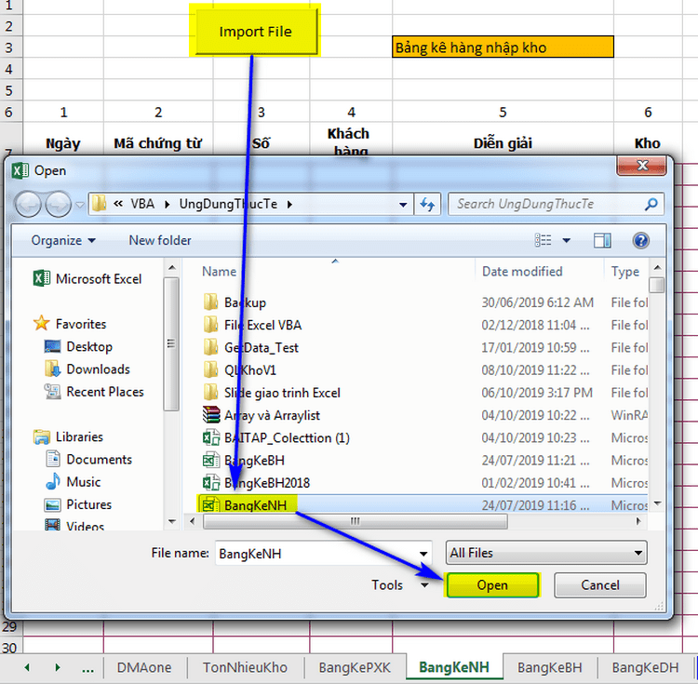Viewport: 698px width, 684px height.
Task: Open the Organize menu
Action: [62, 240]
